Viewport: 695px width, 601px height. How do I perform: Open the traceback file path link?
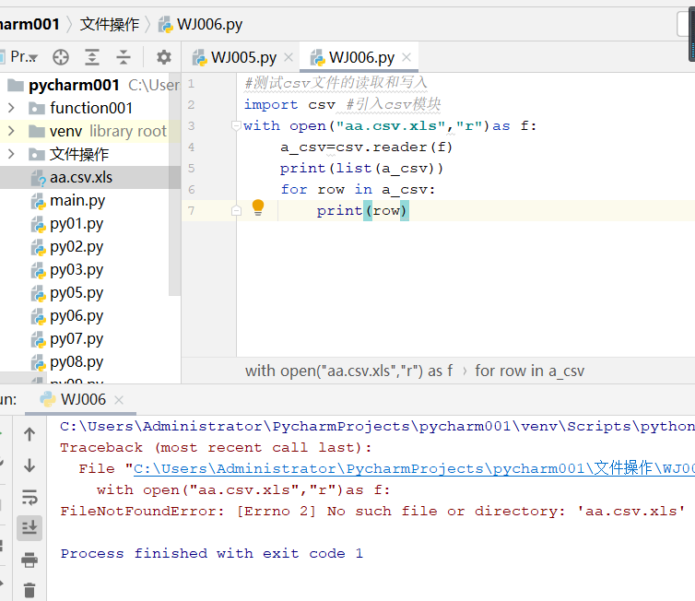coord(414,468)
